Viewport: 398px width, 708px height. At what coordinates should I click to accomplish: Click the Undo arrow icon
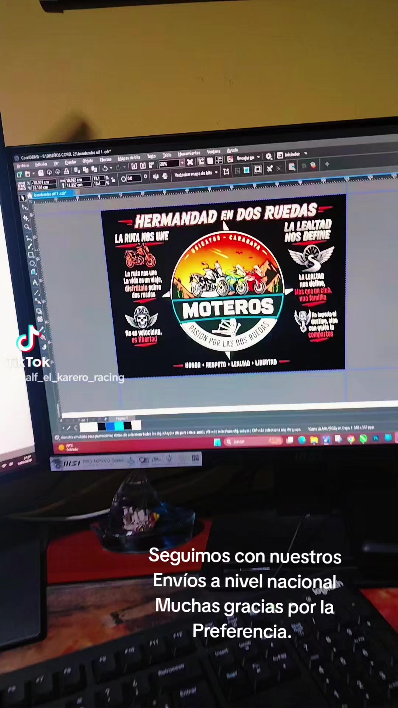[105, 169]
